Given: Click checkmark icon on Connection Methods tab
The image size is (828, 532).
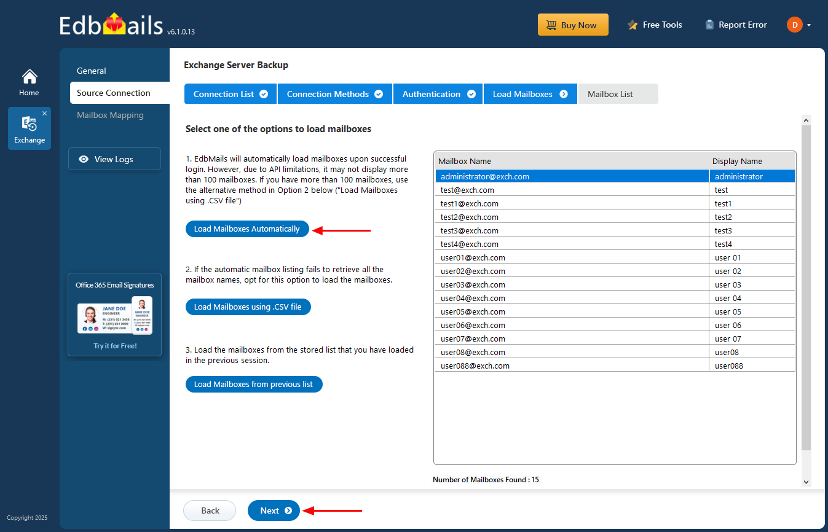Looking at the screenshot, I should point(379,94).
